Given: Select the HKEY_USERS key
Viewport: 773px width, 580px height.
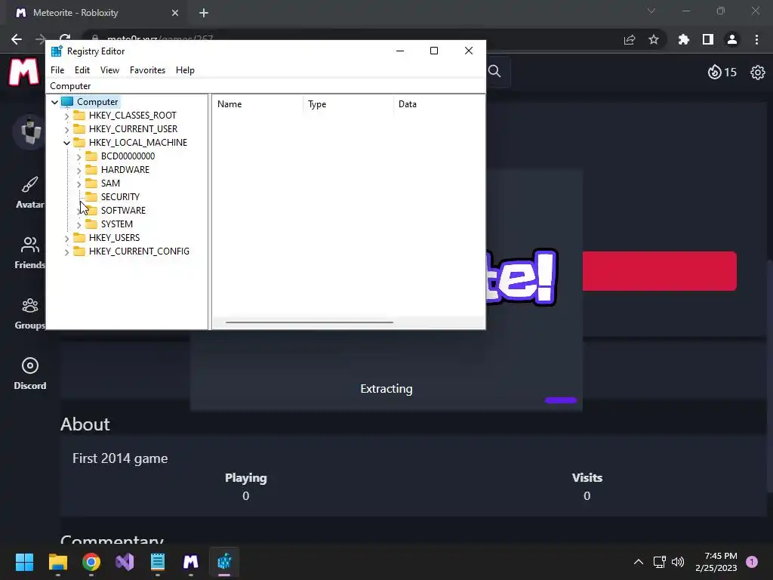Looking at the screenshot, I should pos(114,237).
